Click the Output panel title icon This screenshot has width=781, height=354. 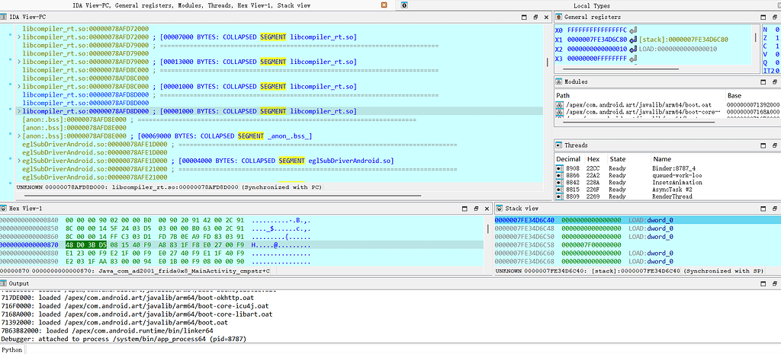(4, 283)
